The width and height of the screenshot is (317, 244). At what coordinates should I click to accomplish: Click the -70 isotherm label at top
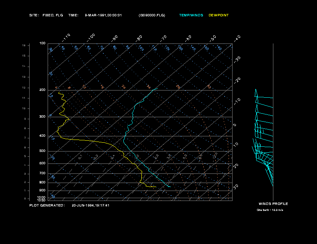[x=164, y=39]
